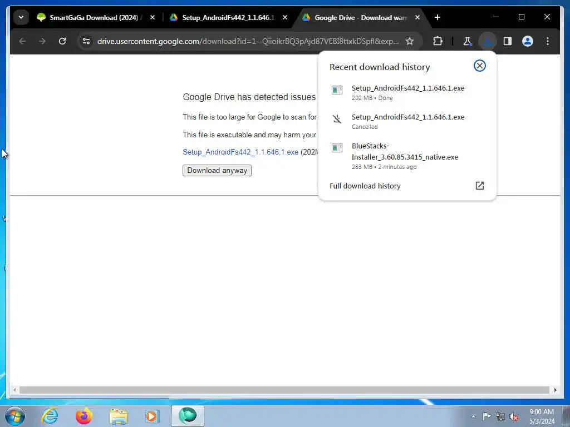Click the scrollbar left arrow

(14, 390)
